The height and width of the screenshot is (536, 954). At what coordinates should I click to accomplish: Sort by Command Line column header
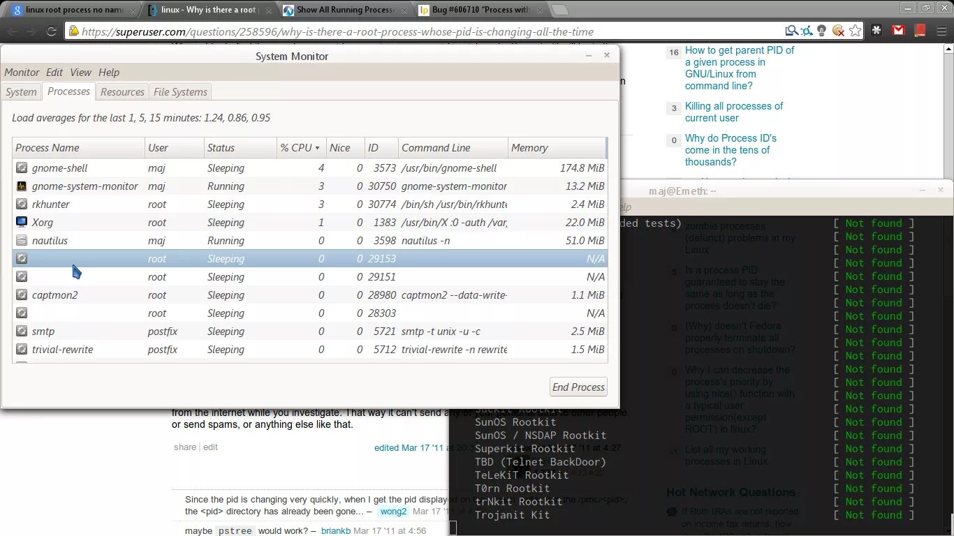coord(453,147)
